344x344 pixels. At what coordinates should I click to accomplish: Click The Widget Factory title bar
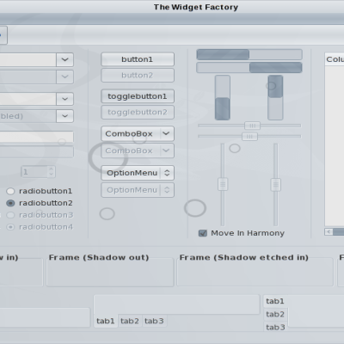[x=172, y=7]
